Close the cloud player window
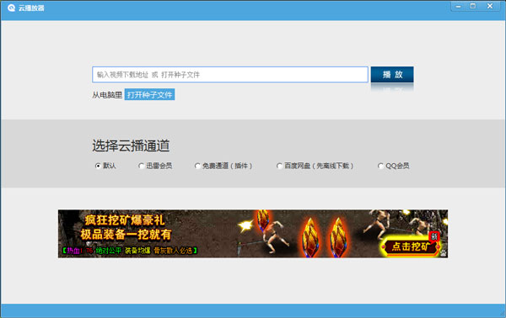Viewport: 506px width, 318px height. (x=490, y=7)
